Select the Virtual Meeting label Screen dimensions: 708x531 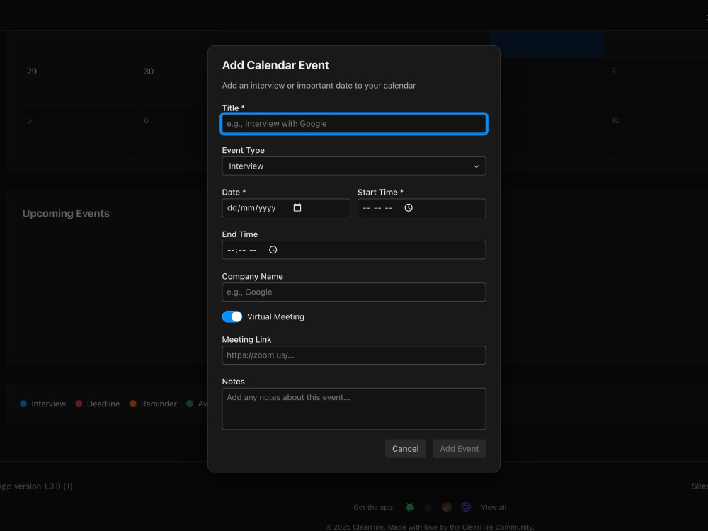[x=275, y=316]
